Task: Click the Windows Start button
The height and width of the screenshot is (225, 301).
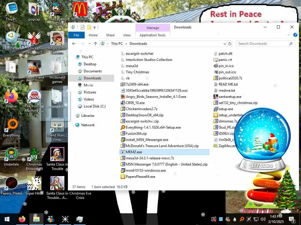Action: coord(7,219)
